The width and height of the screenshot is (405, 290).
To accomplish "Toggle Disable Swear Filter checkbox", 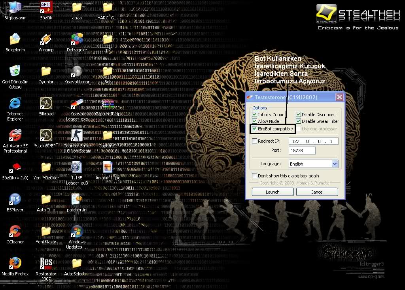I will click(x=298, y=121).
